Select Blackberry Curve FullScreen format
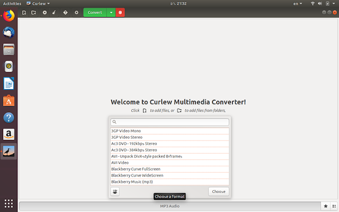Screen dimensions: 339x212 coord(169,169)
